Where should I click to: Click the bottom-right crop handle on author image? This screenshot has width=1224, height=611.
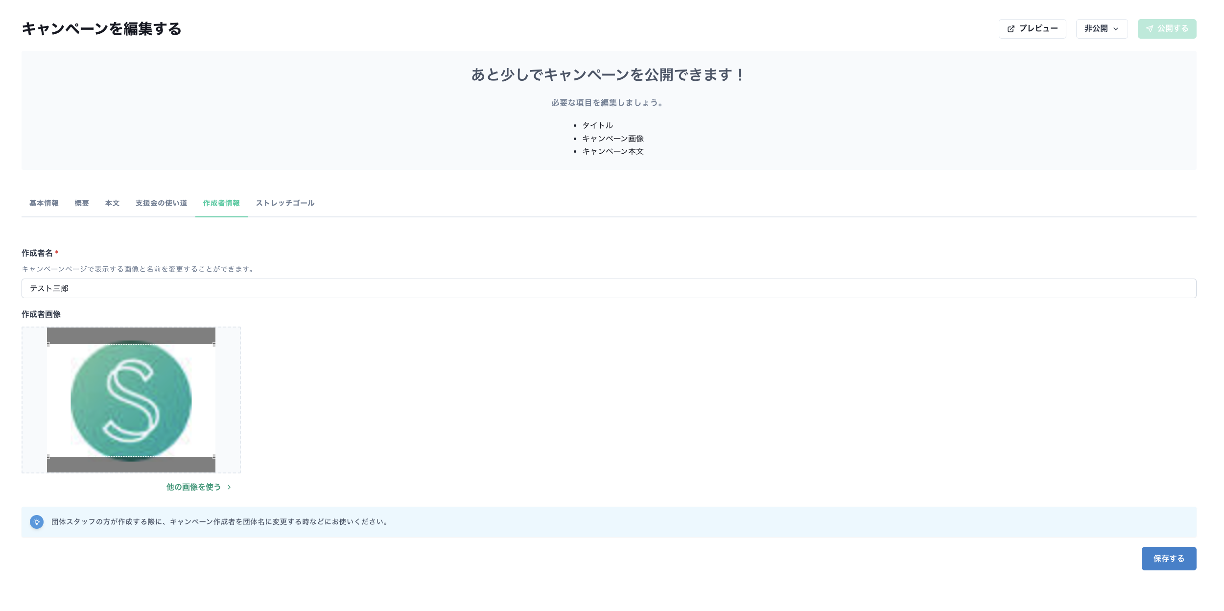(214, 456)
